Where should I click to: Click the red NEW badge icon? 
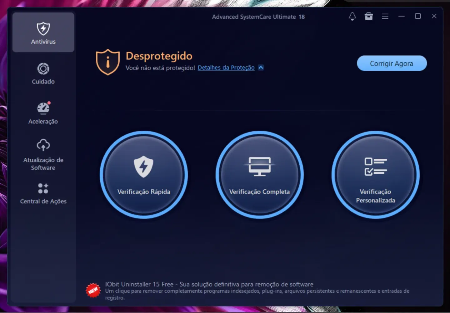pyautogui.click(x=93, y=291)
